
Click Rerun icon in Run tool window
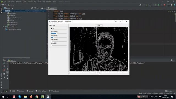(4, 64)
